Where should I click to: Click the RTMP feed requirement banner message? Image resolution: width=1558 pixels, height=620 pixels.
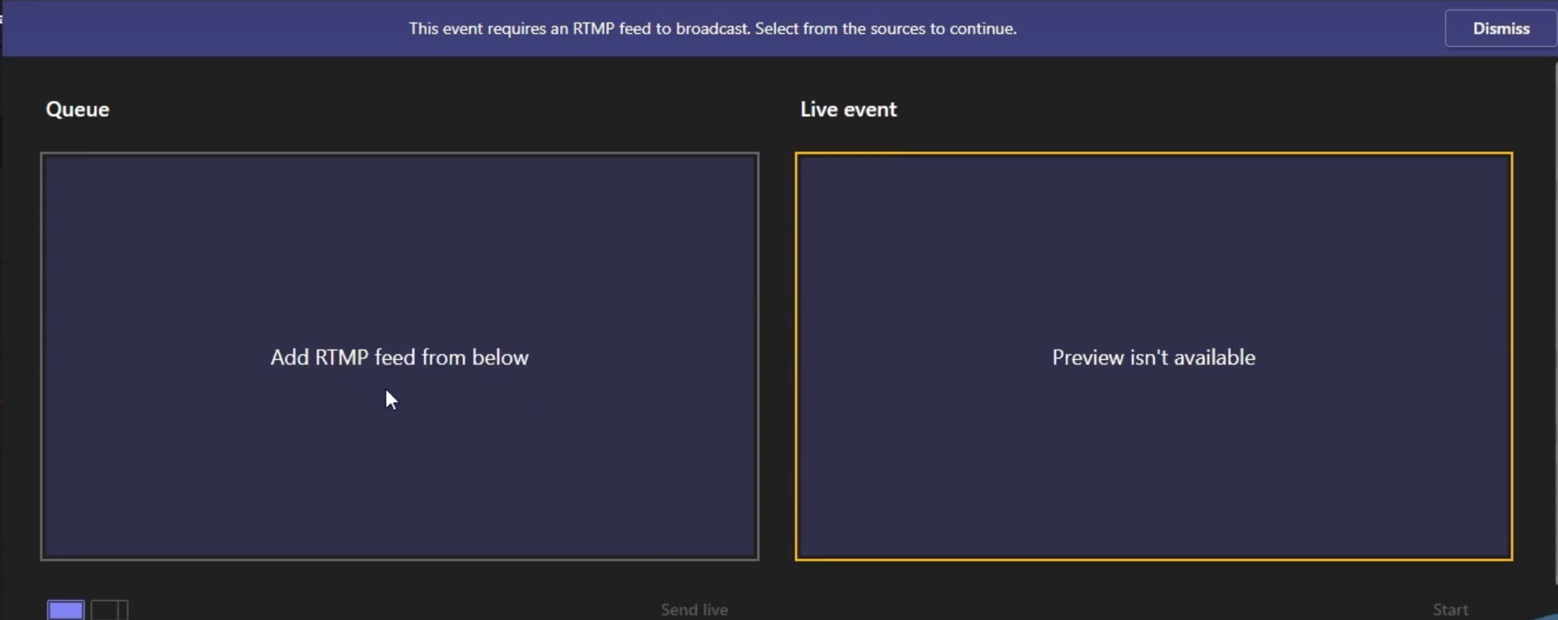pyautogui.click(x=713, y=28)
